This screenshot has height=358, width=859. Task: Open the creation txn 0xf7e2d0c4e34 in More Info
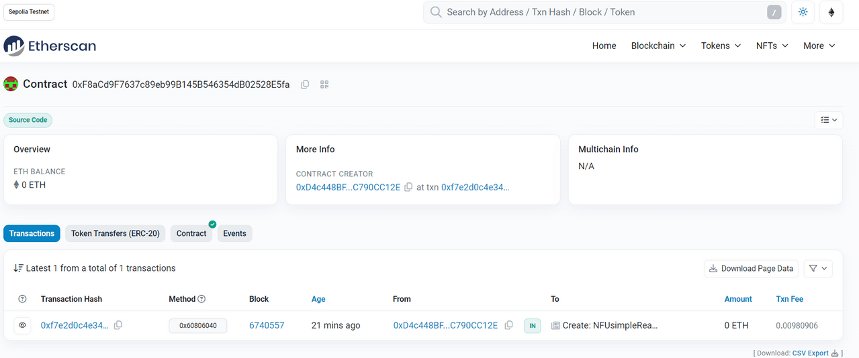pyautogui.click(x=475, y=187)
